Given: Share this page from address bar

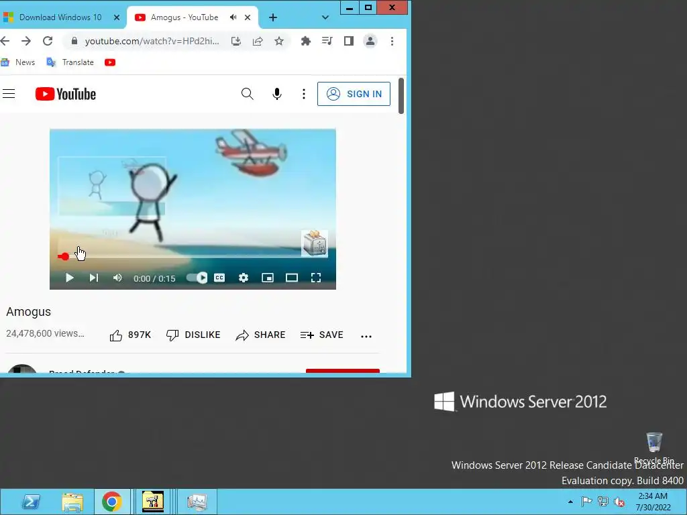Looking at the screenshot, I should [258, 41].
